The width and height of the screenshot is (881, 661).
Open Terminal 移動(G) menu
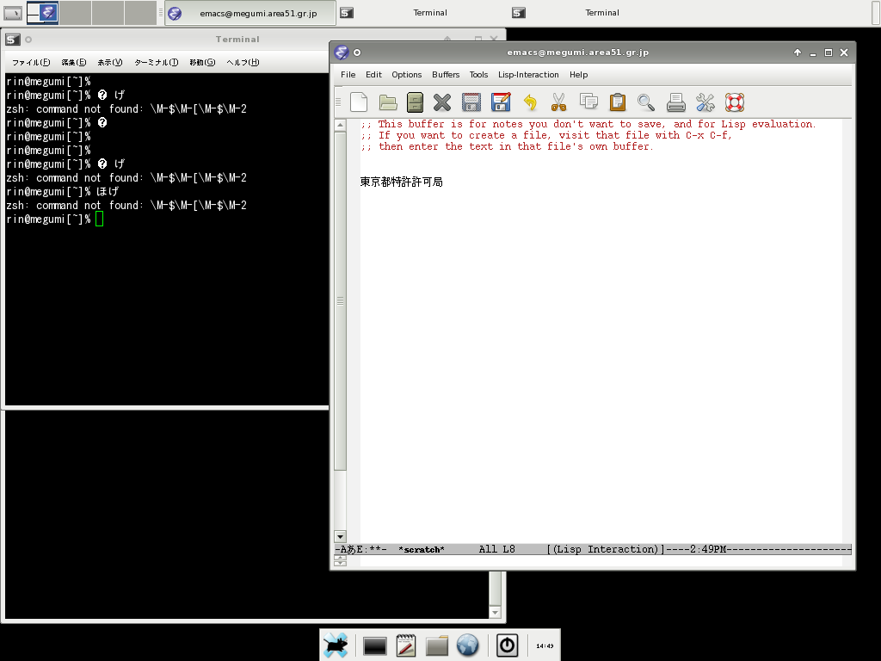point(202,62)
